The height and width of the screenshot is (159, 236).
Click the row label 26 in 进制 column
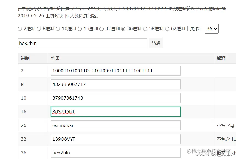pos(24,125)
